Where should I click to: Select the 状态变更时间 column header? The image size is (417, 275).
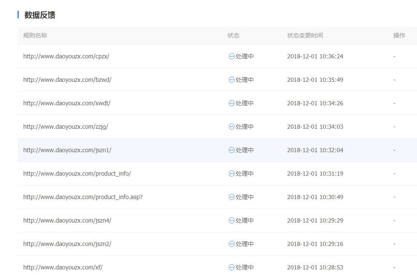click(305, 35)
